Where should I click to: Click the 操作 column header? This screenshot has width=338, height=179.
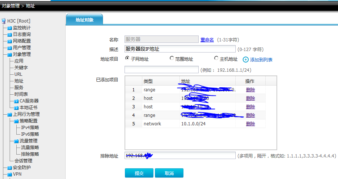point(251,81)
